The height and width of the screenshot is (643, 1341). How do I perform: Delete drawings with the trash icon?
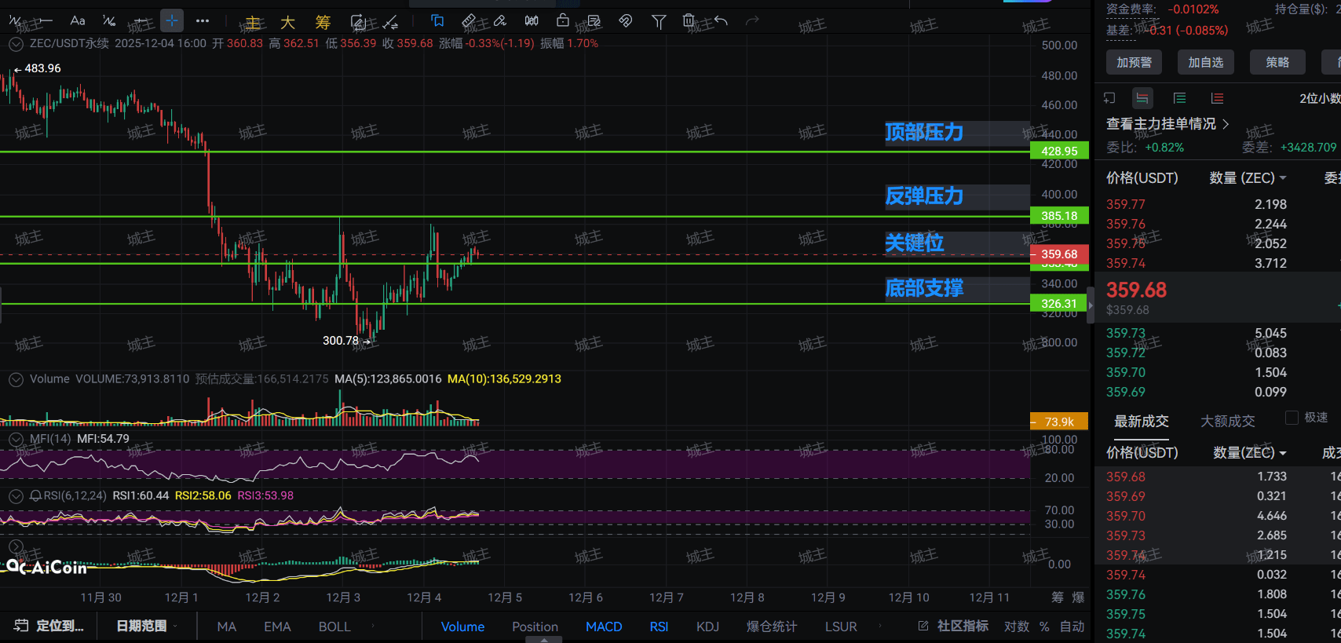pyautogui.click(x=689, y=21)
